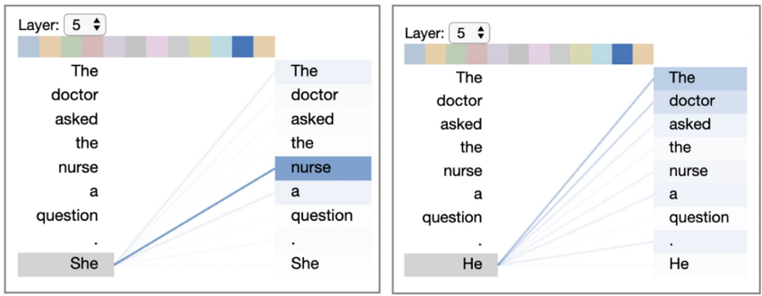This screenshot has width=762, height=296.
Task: Toggle the first light-blue head in right panel
Action: pyautogui.click(x=414, y=54)
